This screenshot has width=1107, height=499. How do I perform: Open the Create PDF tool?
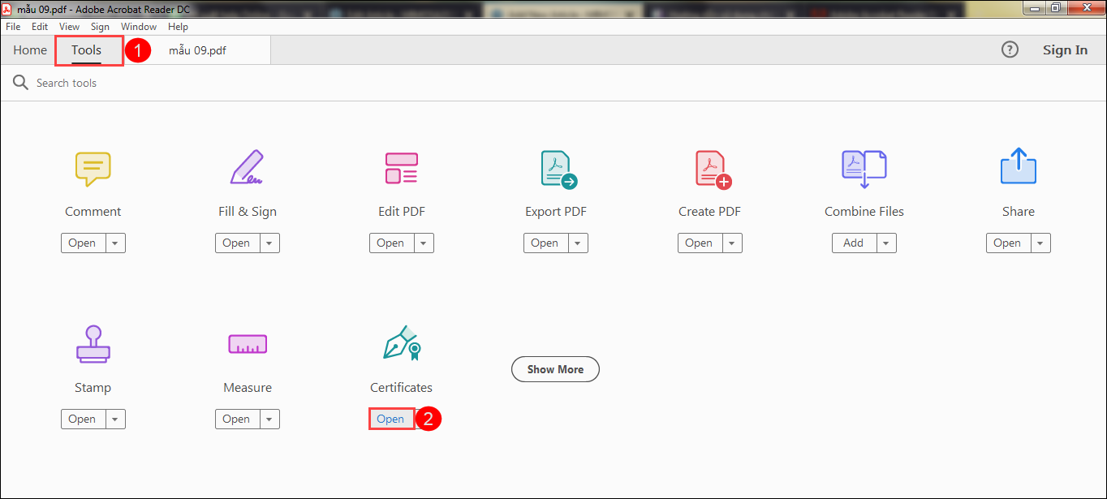[x=700, y=243]
